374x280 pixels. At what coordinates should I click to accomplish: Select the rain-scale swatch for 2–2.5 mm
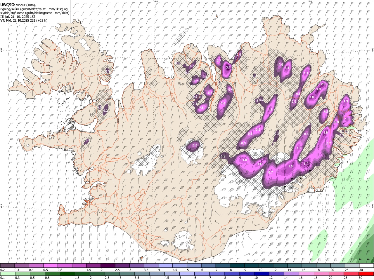pos(98,274)
